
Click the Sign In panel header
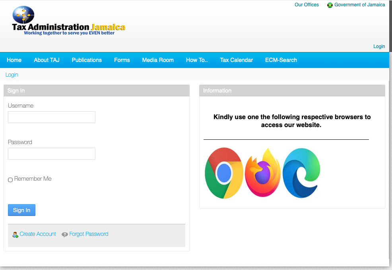(97, 91)
